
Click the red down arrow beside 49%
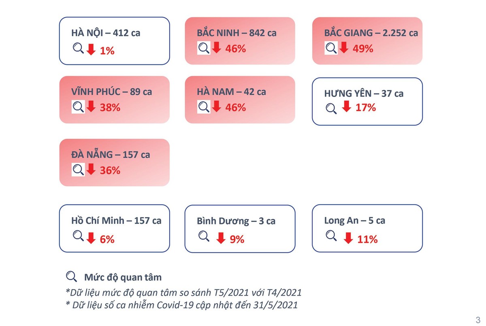point(344,48)
